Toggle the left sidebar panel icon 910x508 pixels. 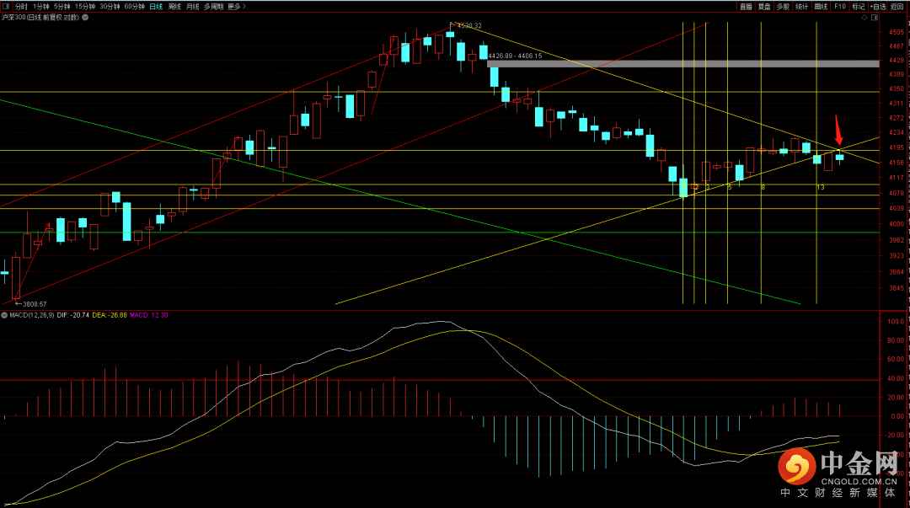click(7, 7)
